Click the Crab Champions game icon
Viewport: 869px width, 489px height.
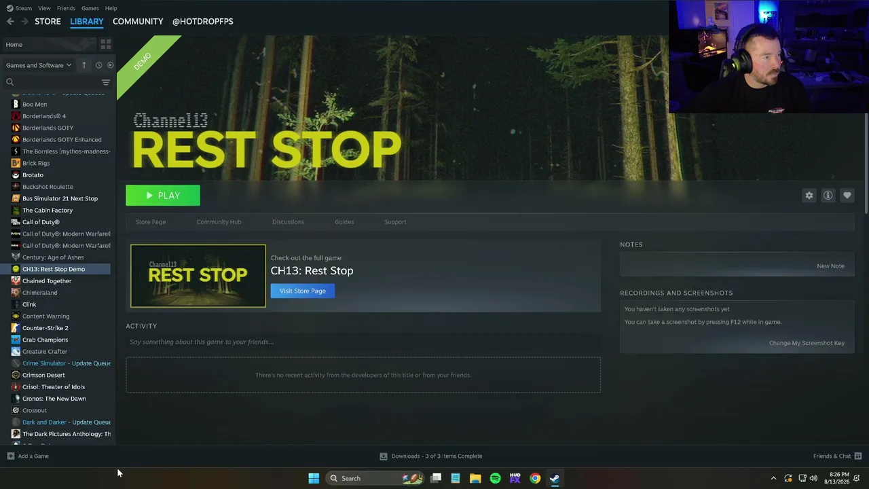click(x=16, y=340)
